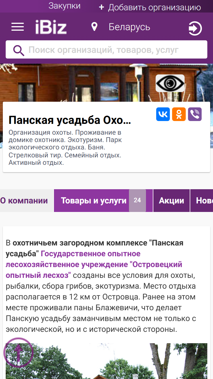Click the iBiz logo
This screenshot has width=213, height=379.
pos(51,27)
